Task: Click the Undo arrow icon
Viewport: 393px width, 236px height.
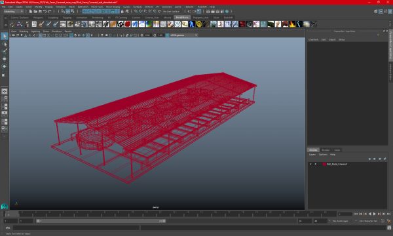Action: point(45,11)
